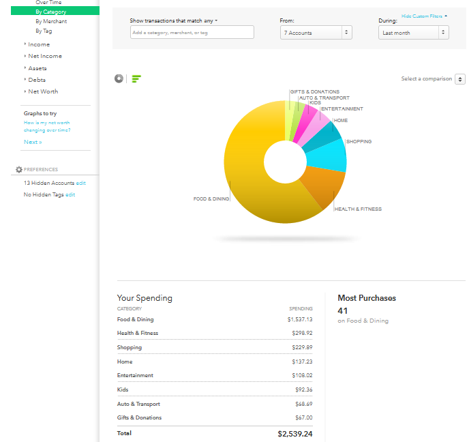This screenshot has height=442, width=469.
Task: Click the AUTO & TRANSPORT chart label
Action: [324, 98]
